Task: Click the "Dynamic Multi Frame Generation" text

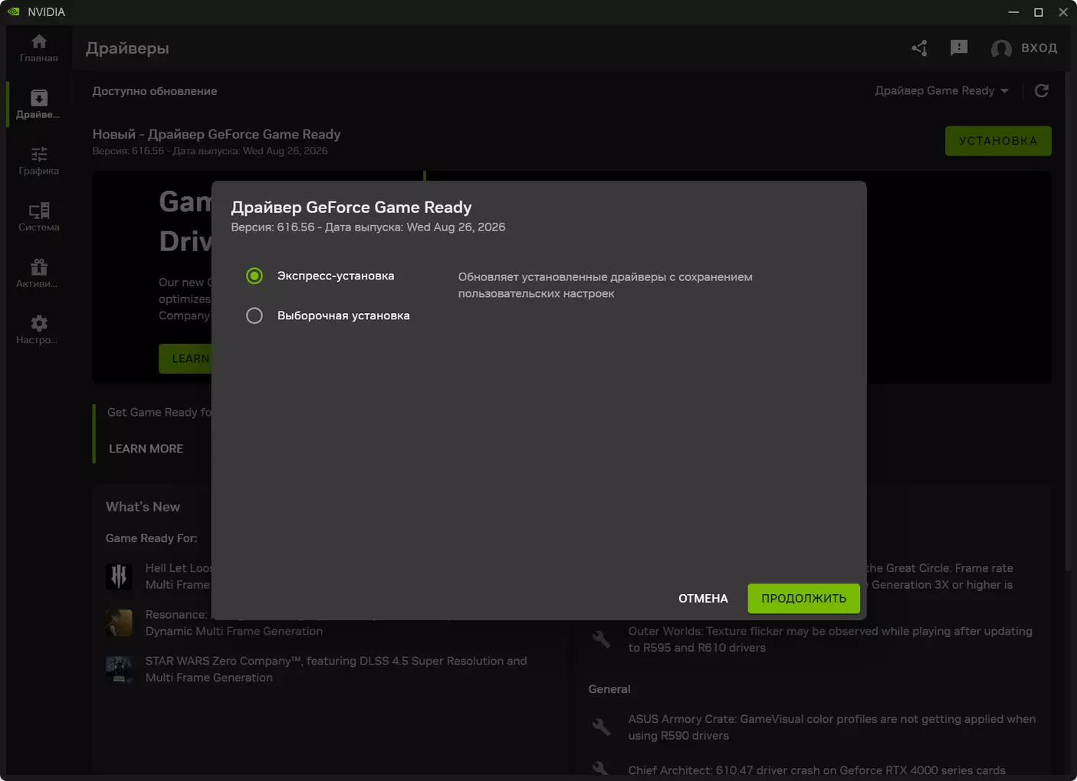Action: coord(234,631)
